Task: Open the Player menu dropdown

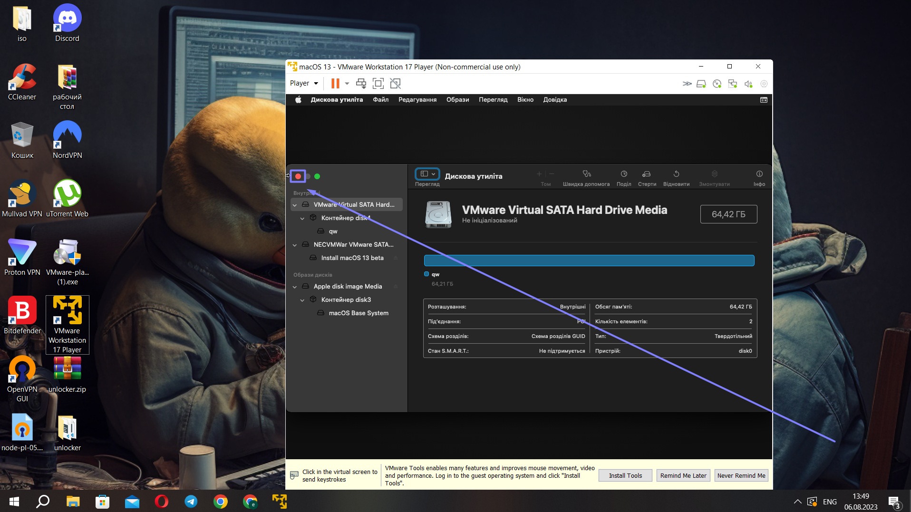Action: coord(304,83)
